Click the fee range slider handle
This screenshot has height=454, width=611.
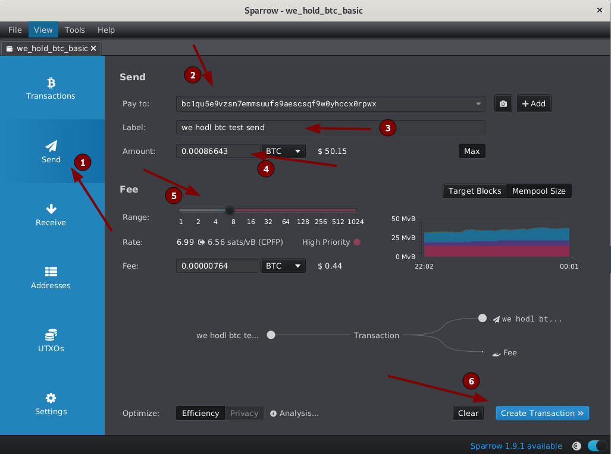230,210
